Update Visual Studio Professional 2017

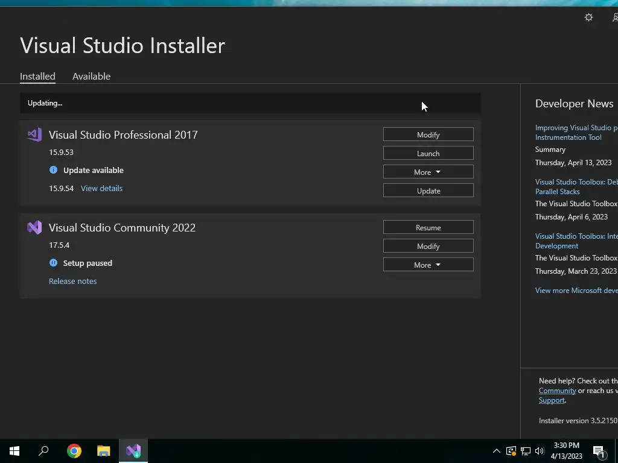[428, 191]
